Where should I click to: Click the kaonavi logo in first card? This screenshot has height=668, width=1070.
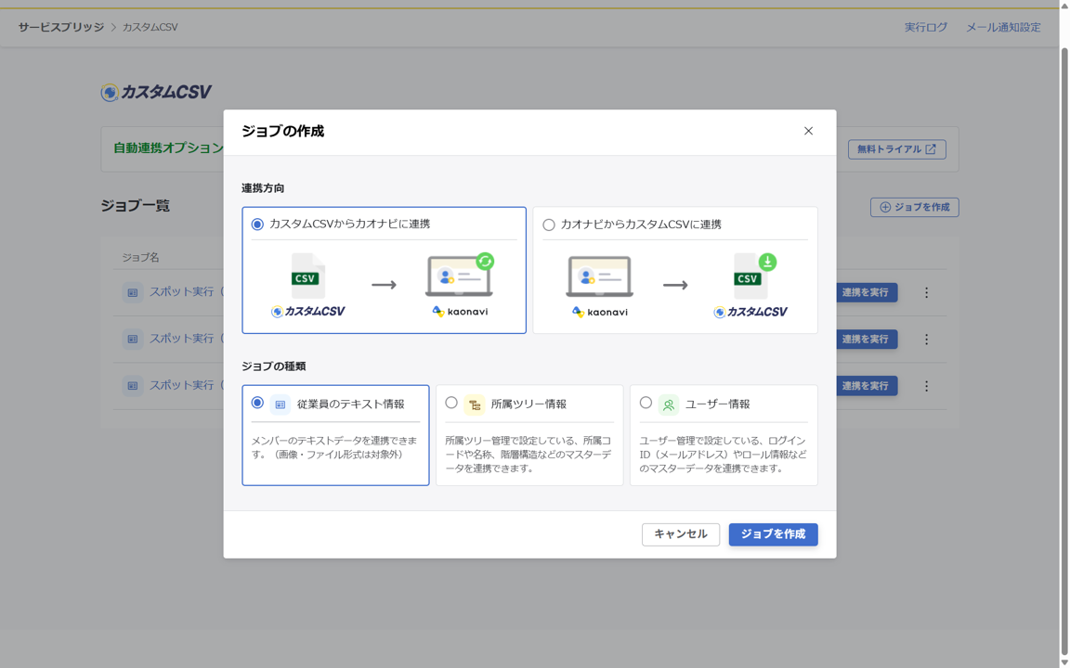(x=460, y=312)
